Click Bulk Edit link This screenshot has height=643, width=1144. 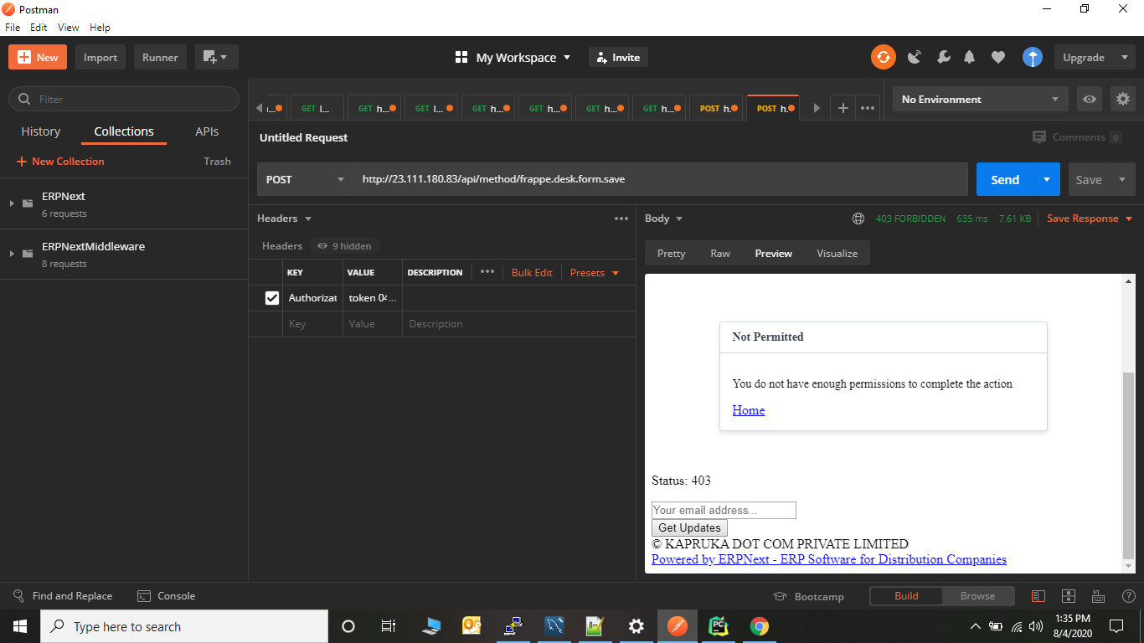(x=532, y=273)
